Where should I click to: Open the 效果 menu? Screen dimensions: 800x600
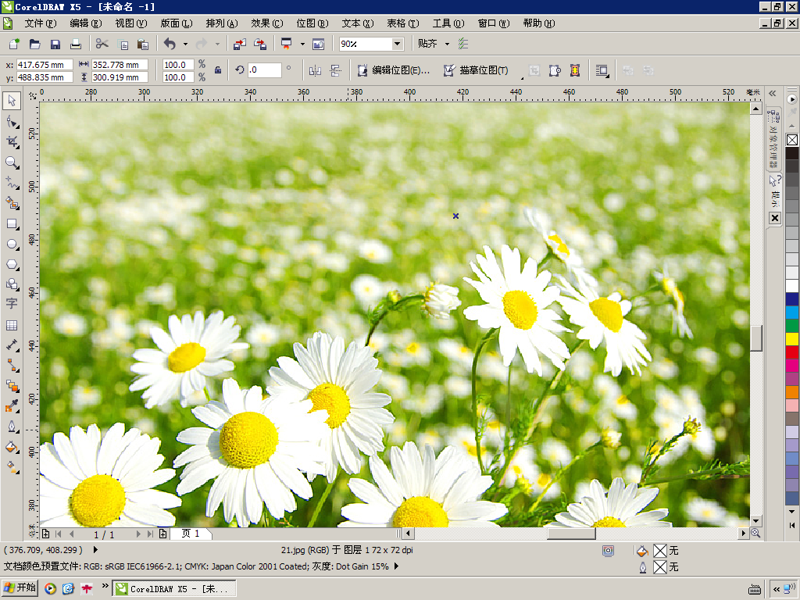(266, 23)
